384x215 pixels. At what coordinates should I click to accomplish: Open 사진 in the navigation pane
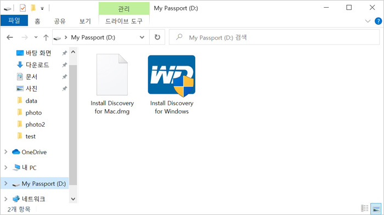(31, 88)
